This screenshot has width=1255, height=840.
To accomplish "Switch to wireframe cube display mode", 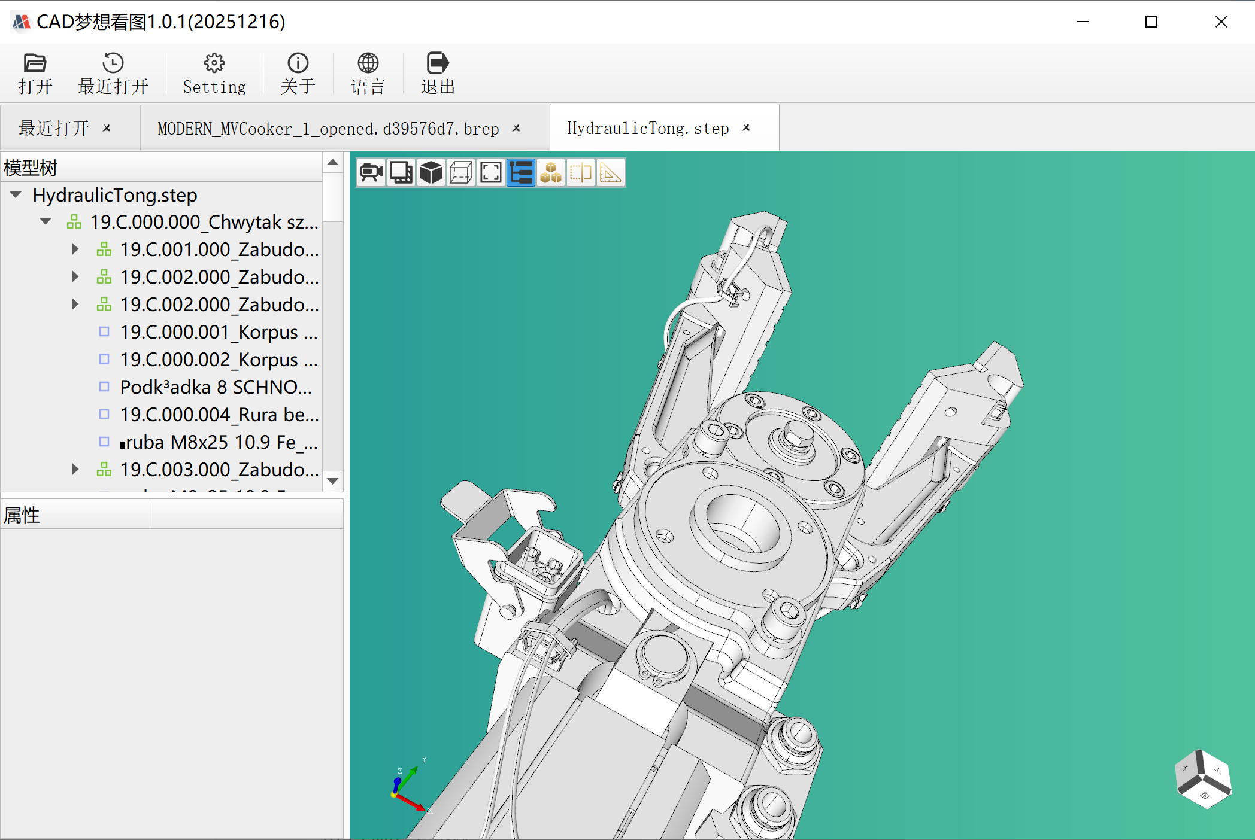I will 461,173.
